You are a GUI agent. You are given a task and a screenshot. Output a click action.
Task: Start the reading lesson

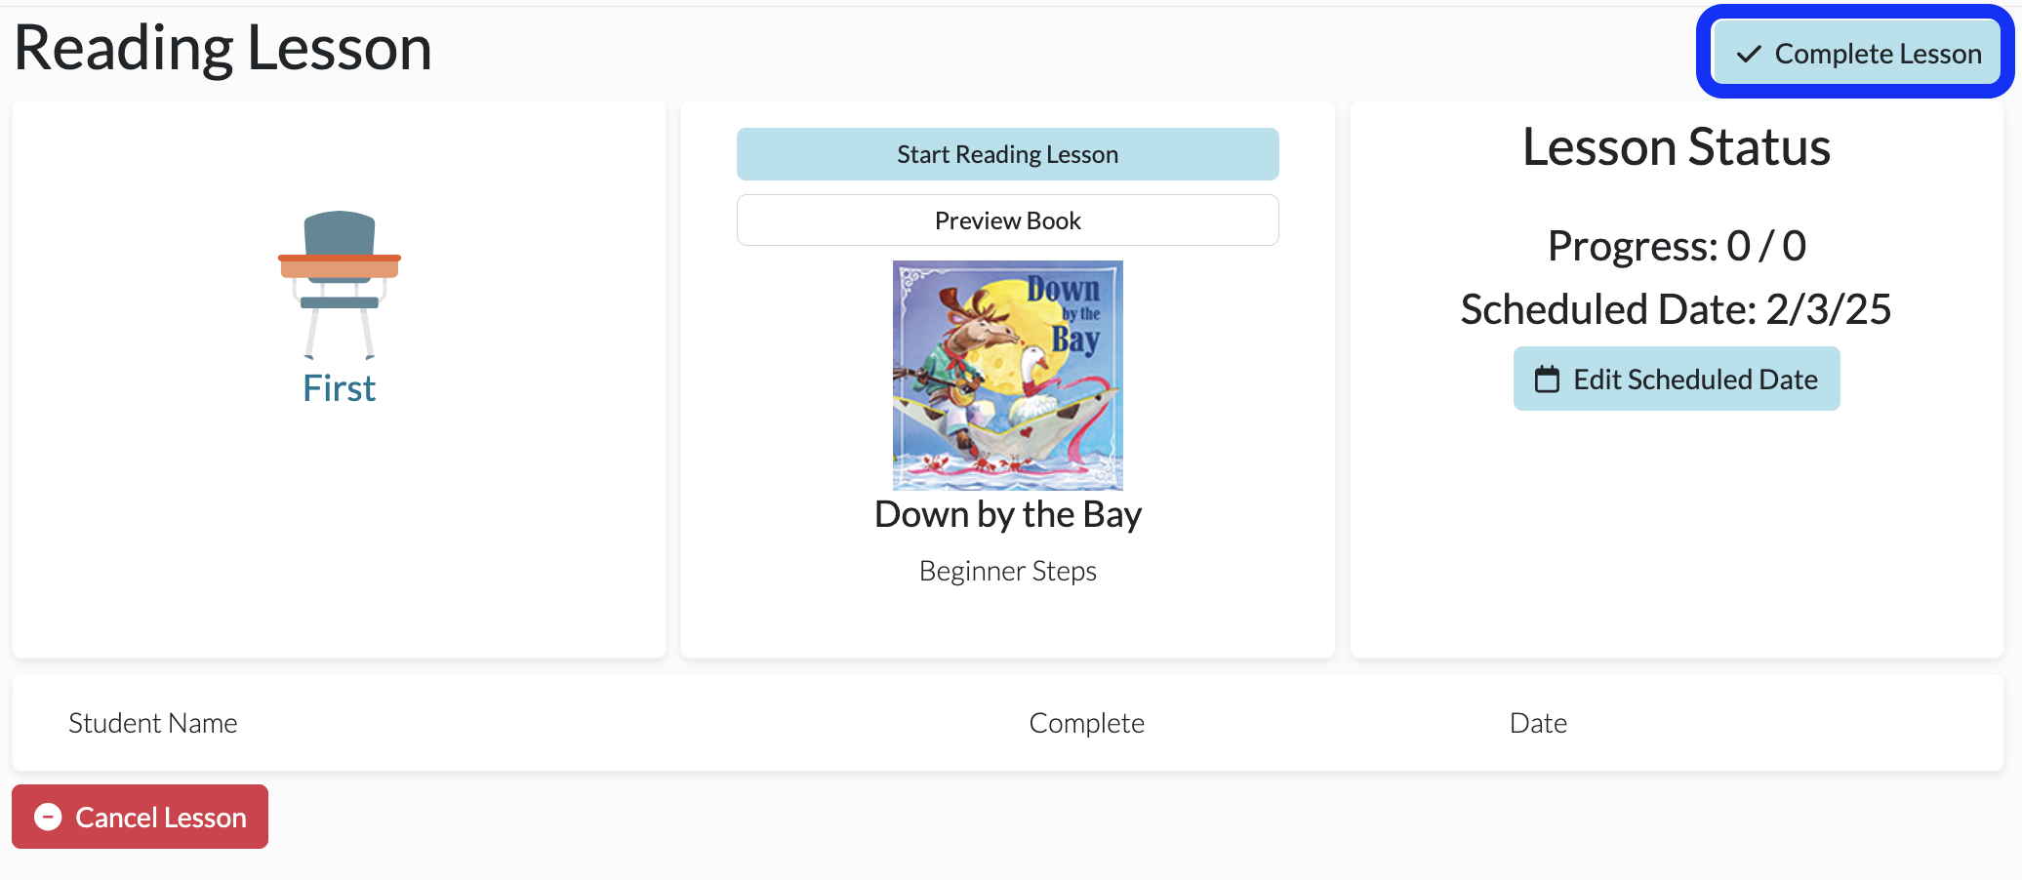tap(1007, 154)
